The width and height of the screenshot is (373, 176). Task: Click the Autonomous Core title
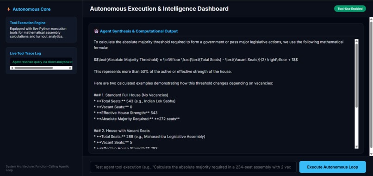(31, 9)
